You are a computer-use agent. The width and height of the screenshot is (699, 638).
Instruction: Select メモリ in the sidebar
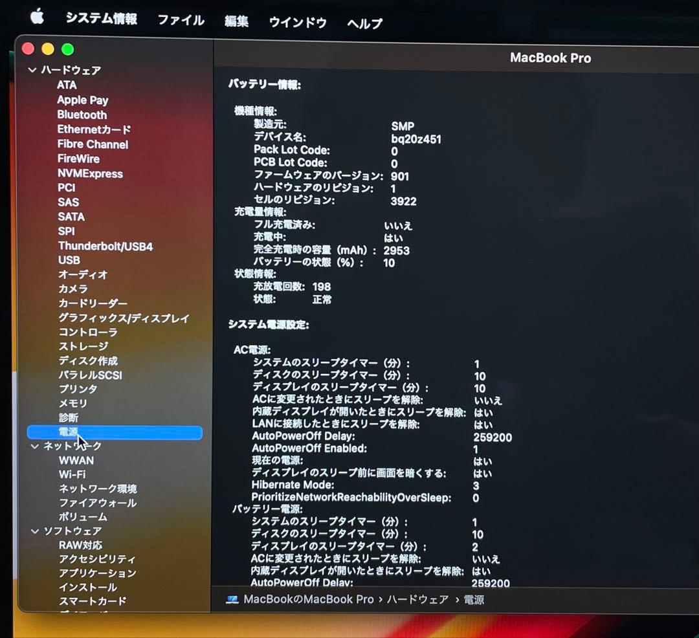(73, 404)
